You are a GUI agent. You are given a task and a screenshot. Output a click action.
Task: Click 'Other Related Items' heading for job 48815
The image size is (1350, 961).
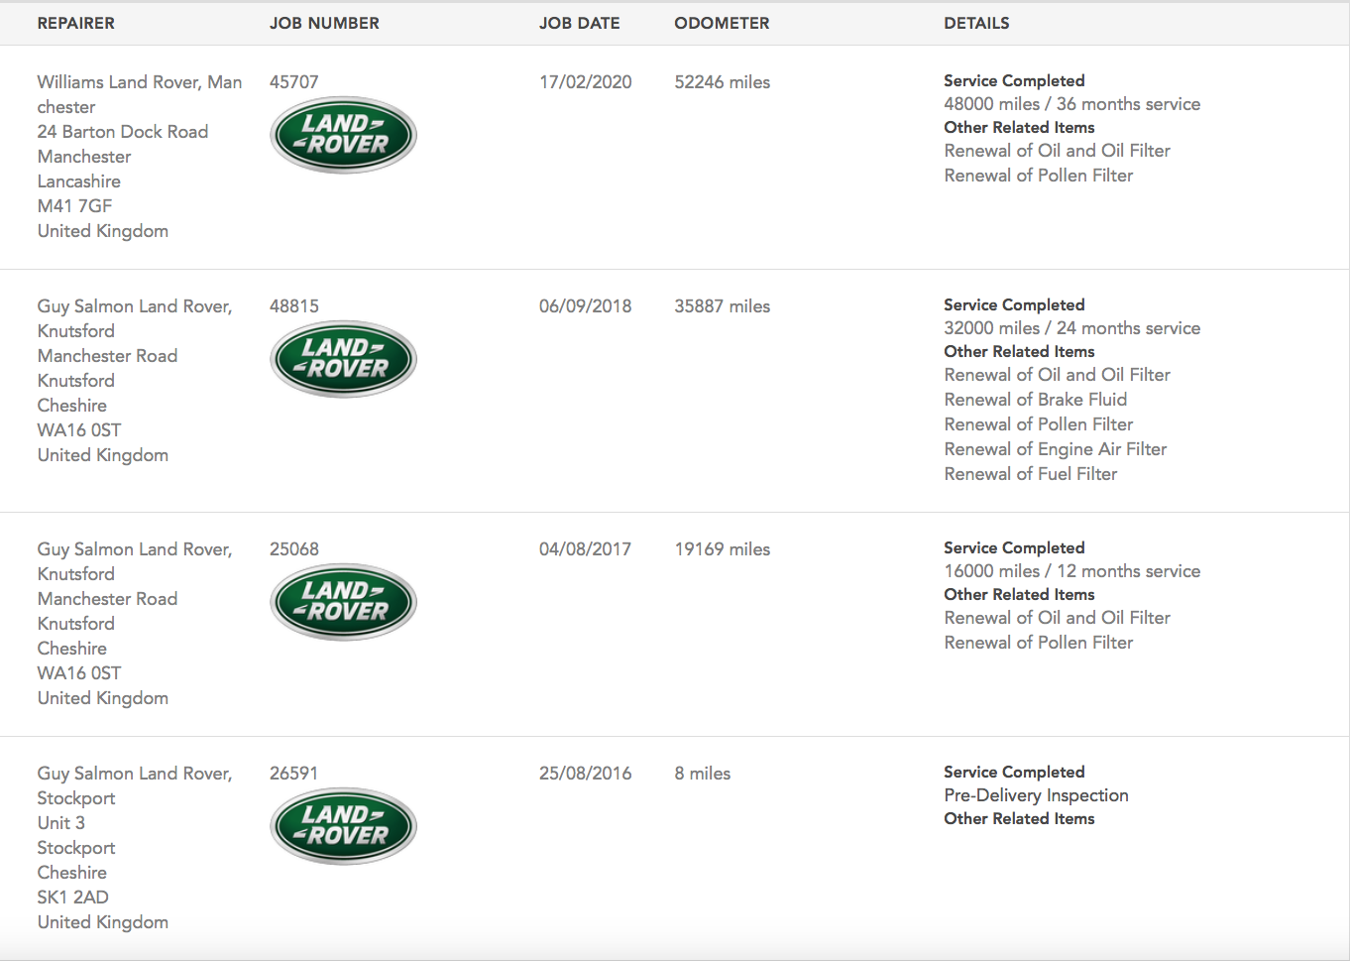[1019, 351]
